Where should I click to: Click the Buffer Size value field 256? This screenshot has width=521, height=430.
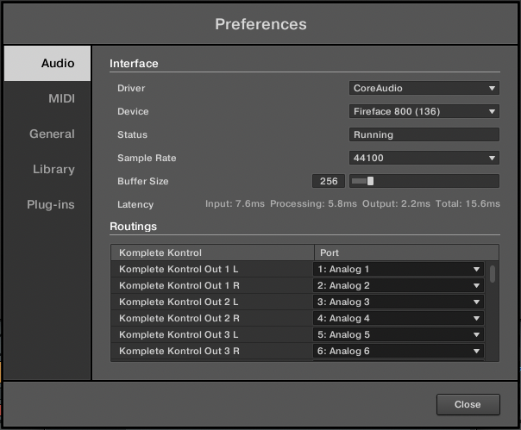tap(329, 181)
